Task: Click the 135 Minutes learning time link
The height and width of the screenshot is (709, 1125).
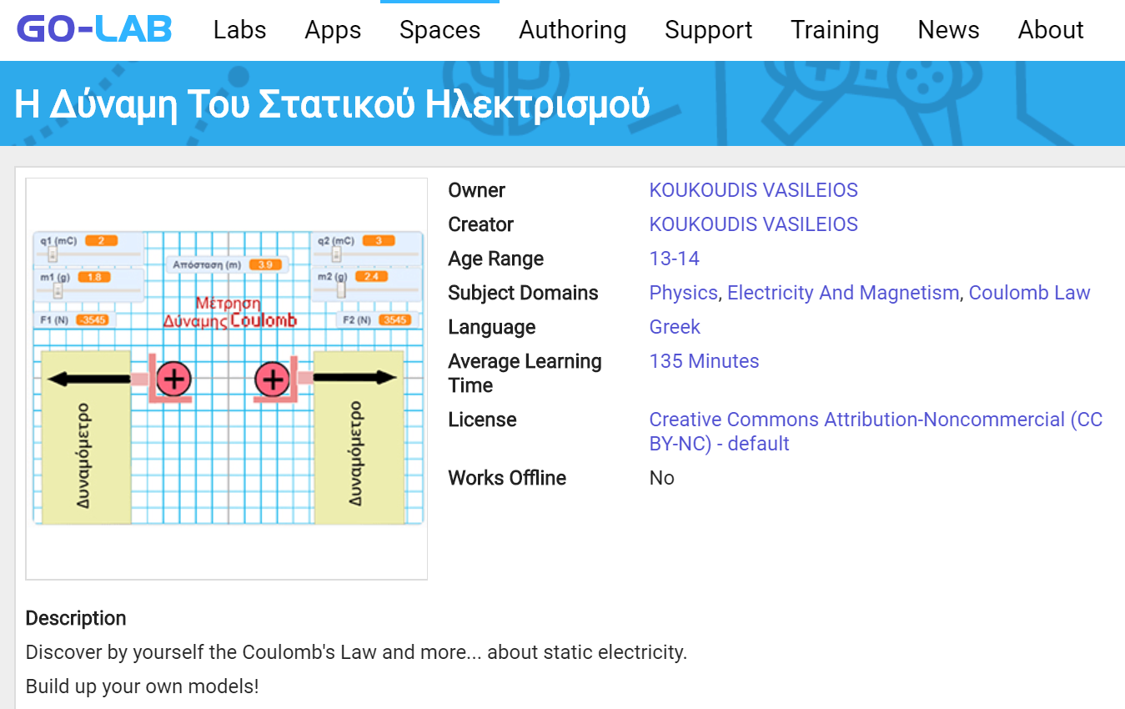Action: click(x=704, y=361)
